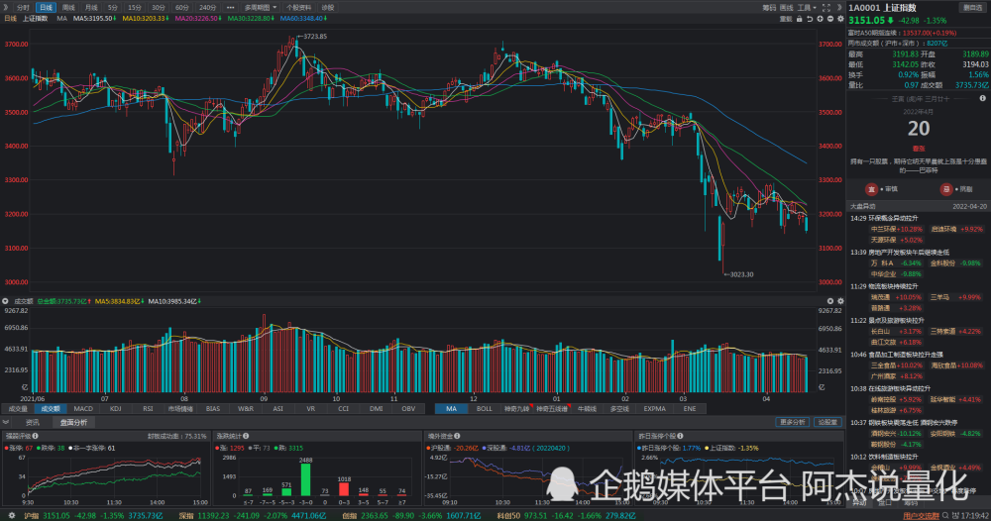991x521 pixels.
Task: Select 成交量 indicator tab
Action: tap(18, 409)
